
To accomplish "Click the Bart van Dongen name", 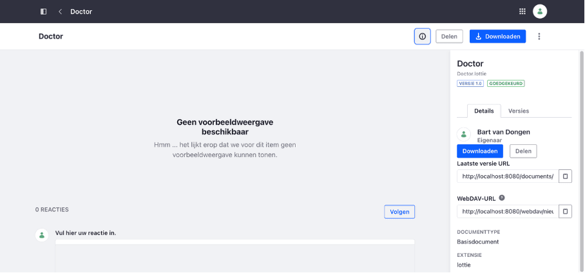I will [x=503, y=131].
